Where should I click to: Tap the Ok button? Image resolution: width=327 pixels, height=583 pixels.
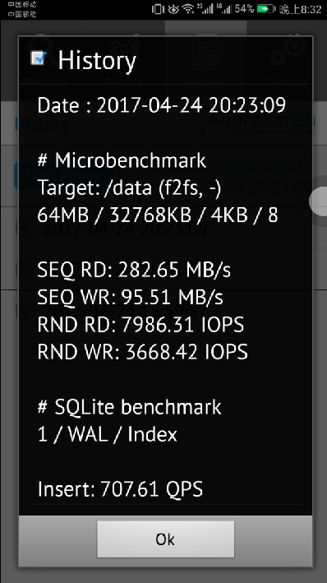click(165, 539)
